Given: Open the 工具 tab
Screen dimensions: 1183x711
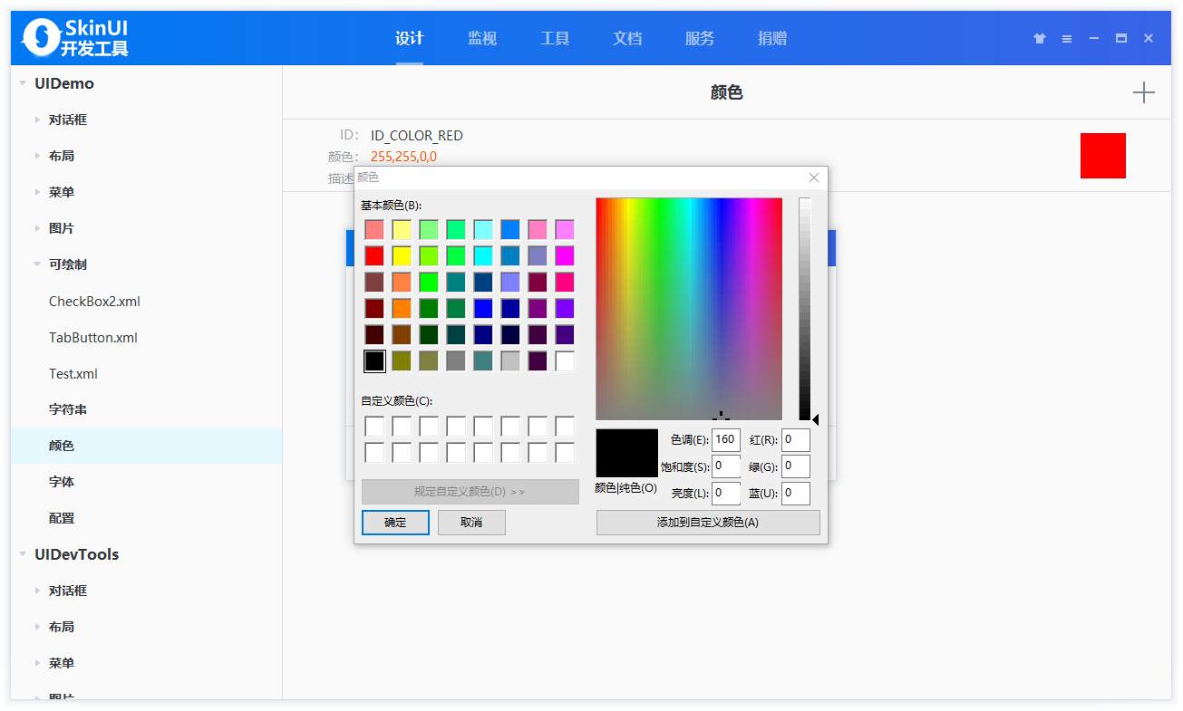Looking at the screenshot, I should tap(555, 38).
